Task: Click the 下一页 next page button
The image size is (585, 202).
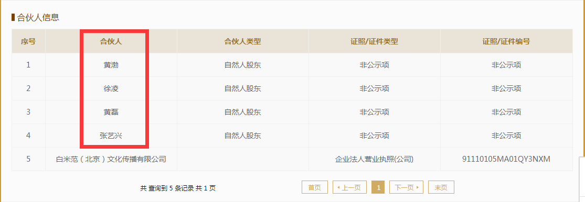Action: point(406,187)
